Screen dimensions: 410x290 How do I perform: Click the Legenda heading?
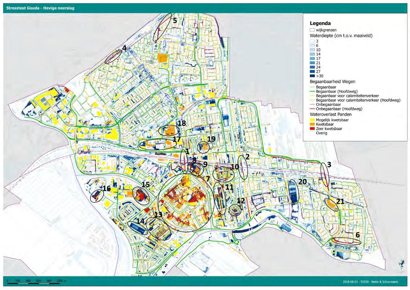(320, 23)
